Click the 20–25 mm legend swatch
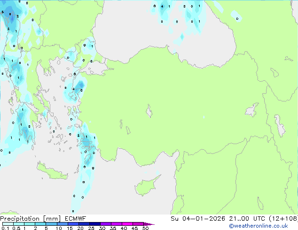This screenshot has width=298, height=230. [x=84, y=224]
